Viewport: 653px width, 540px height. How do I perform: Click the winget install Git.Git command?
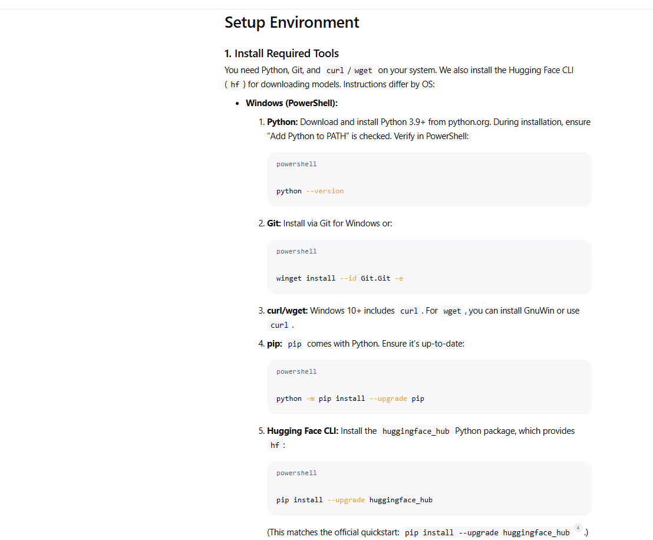click(339, 278)
